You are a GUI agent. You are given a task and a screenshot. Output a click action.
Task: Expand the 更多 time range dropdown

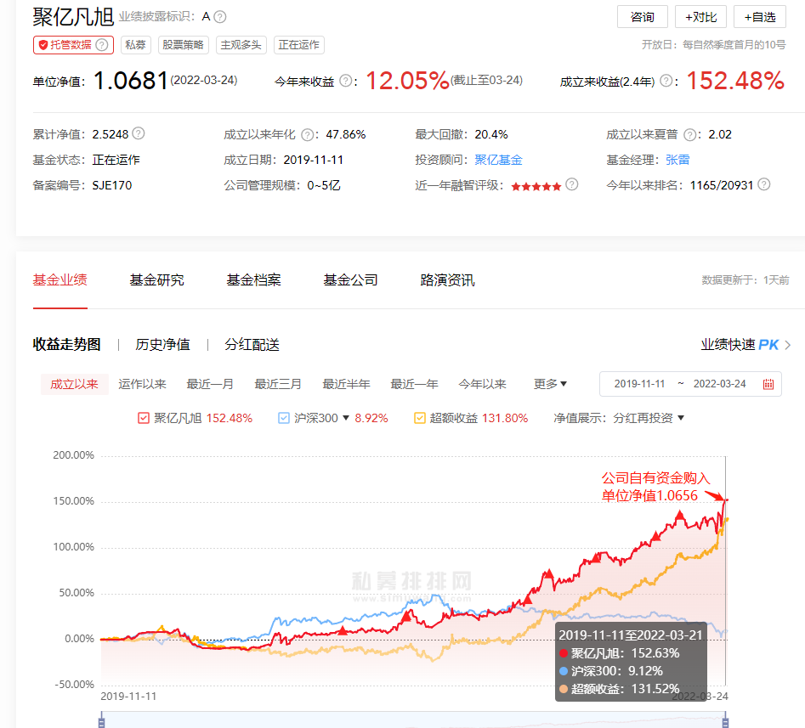click(550, 384)
